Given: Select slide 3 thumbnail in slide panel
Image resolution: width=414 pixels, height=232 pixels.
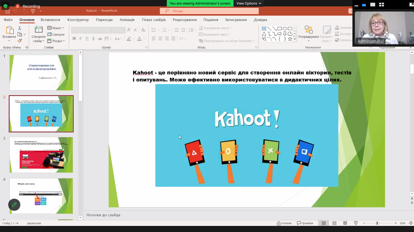Looking at the screenshot, I should pos(41,155).
